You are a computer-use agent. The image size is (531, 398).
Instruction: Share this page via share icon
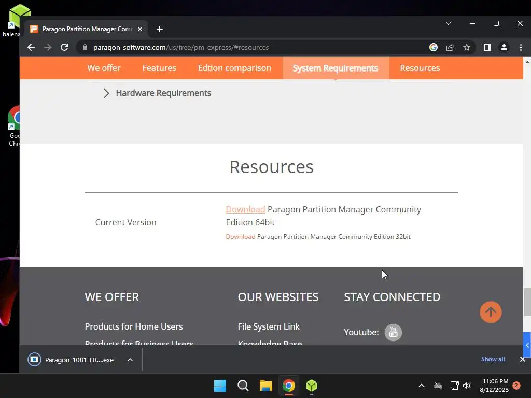coord(450,47)
